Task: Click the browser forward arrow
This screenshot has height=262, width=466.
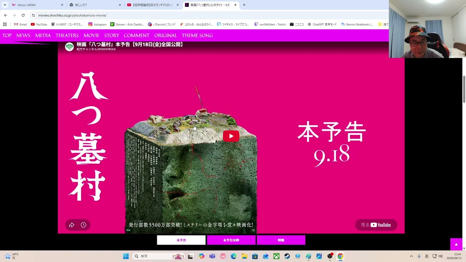Action: (14, 15)
